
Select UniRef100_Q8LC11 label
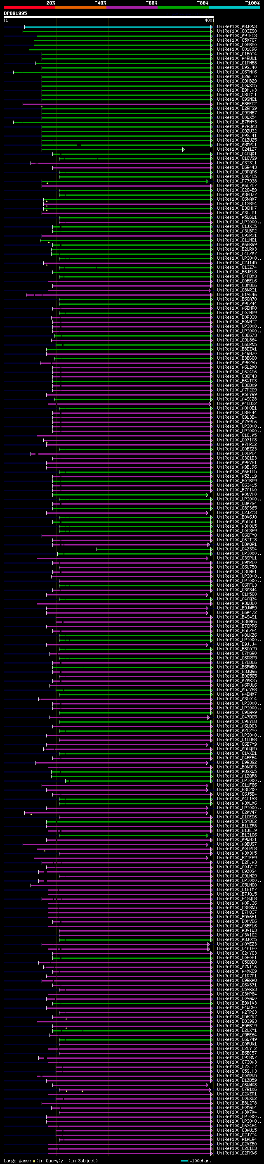pos(237,95)
